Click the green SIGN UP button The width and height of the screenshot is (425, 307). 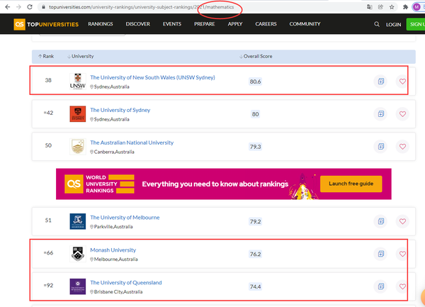416,24
